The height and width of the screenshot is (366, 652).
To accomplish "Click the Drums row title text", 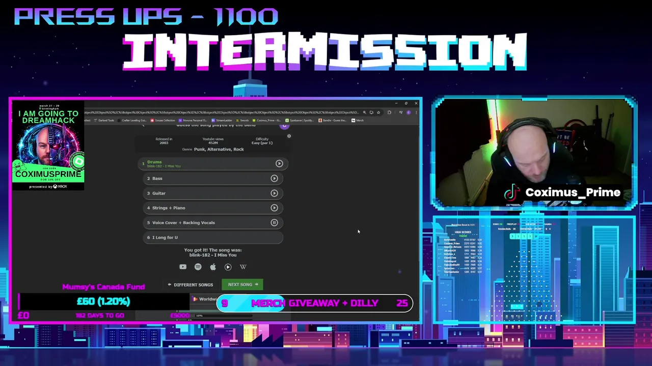I will [154, 162].
